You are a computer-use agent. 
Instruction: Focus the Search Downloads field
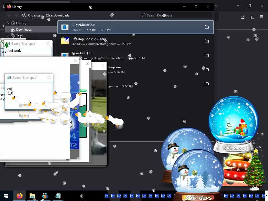pos(176,15)
